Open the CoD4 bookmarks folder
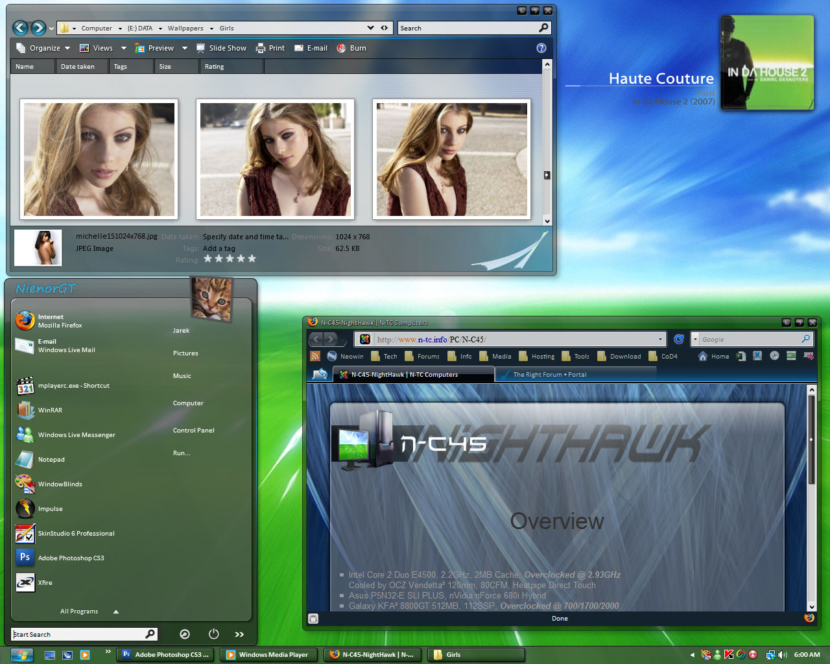The width and height of the screenshot is (830, 664). coord(663,356)
